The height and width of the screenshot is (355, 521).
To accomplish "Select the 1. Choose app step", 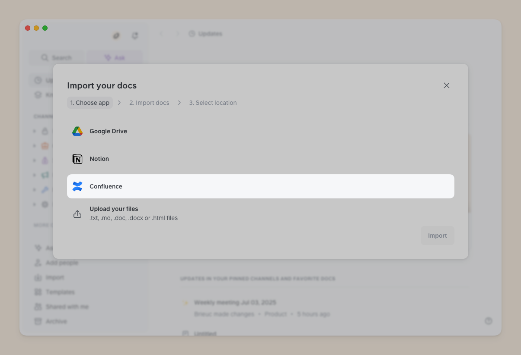I will click(x=90, y=103).
